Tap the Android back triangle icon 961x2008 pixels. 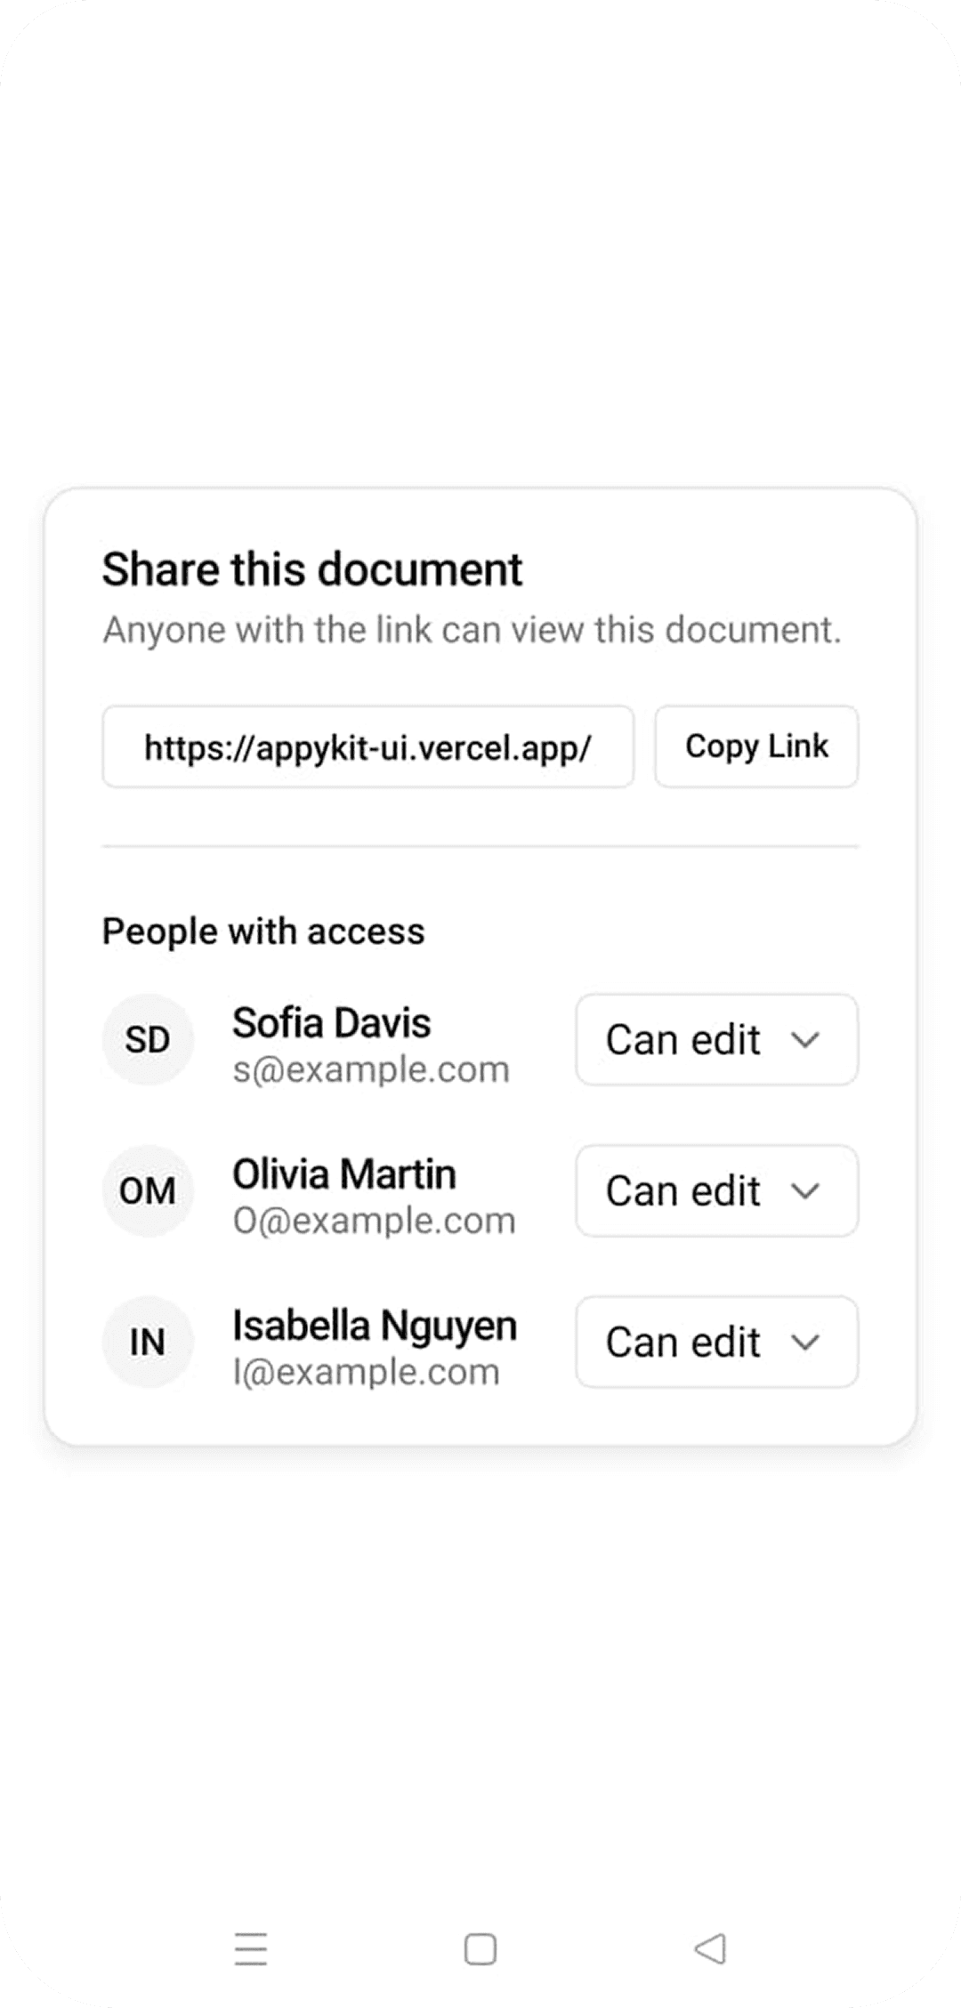click(x=710, y=1948)
